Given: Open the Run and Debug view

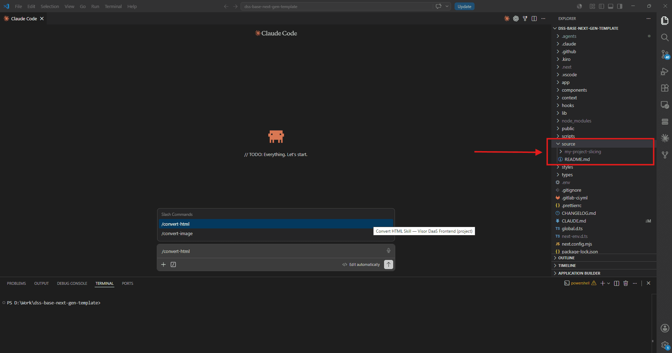Looking at the screenshot, I should (665, 71).
